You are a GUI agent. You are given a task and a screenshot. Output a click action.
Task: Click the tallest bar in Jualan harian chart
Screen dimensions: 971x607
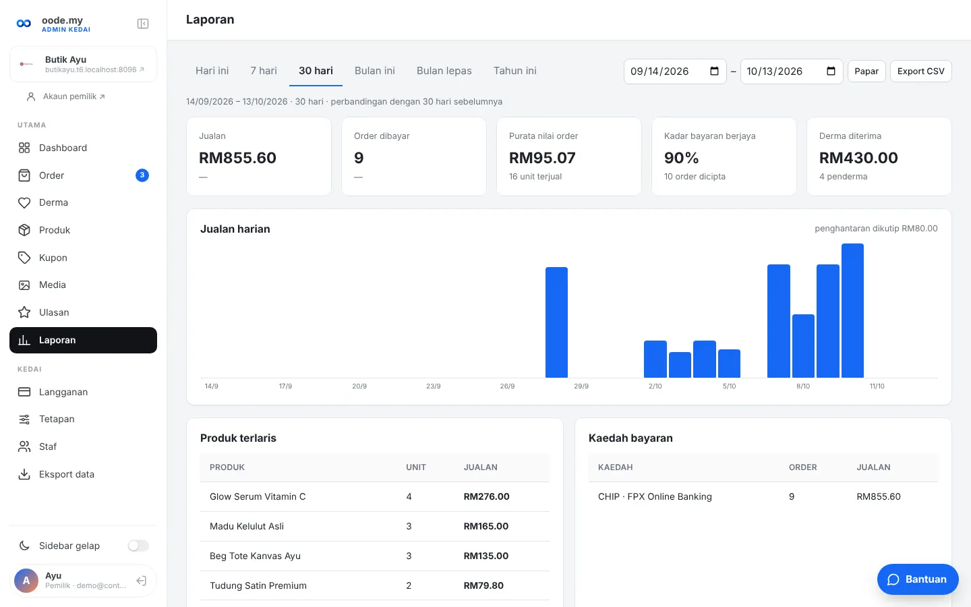pyautogui.click(x=852, y=311)
